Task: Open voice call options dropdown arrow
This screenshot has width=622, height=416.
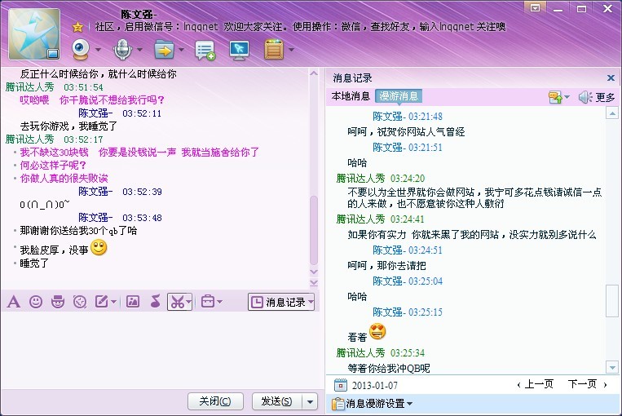Action: tap(139, 50)
